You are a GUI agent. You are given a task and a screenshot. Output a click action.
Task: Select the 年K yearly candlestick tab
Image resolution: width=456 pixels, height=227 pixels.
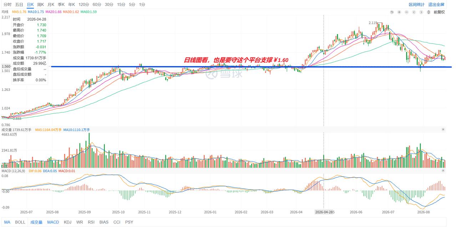[72, 5]
